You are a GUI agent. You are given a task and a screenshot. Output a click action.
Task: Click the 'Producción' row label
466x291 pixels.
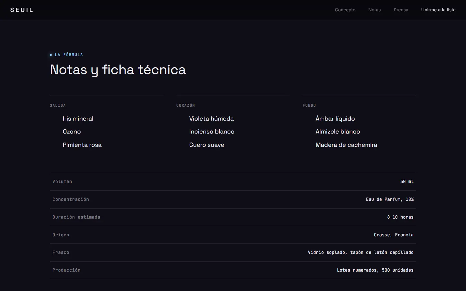[x=66, y=270]
